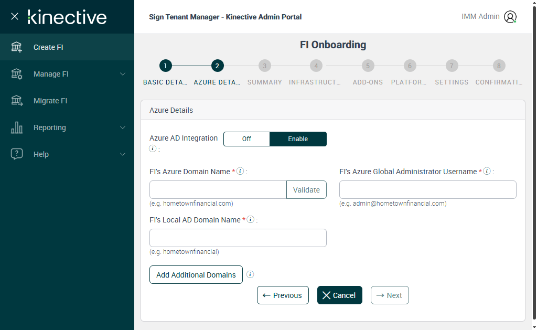The height and width of the screenshot is (330, 537).
Task: Show info next to Add Additional Domains
Action: pos(250,274)
